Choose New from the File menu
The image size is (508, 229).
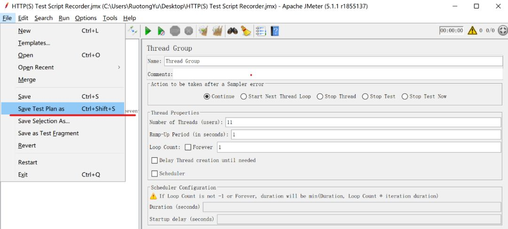point(63,31)
